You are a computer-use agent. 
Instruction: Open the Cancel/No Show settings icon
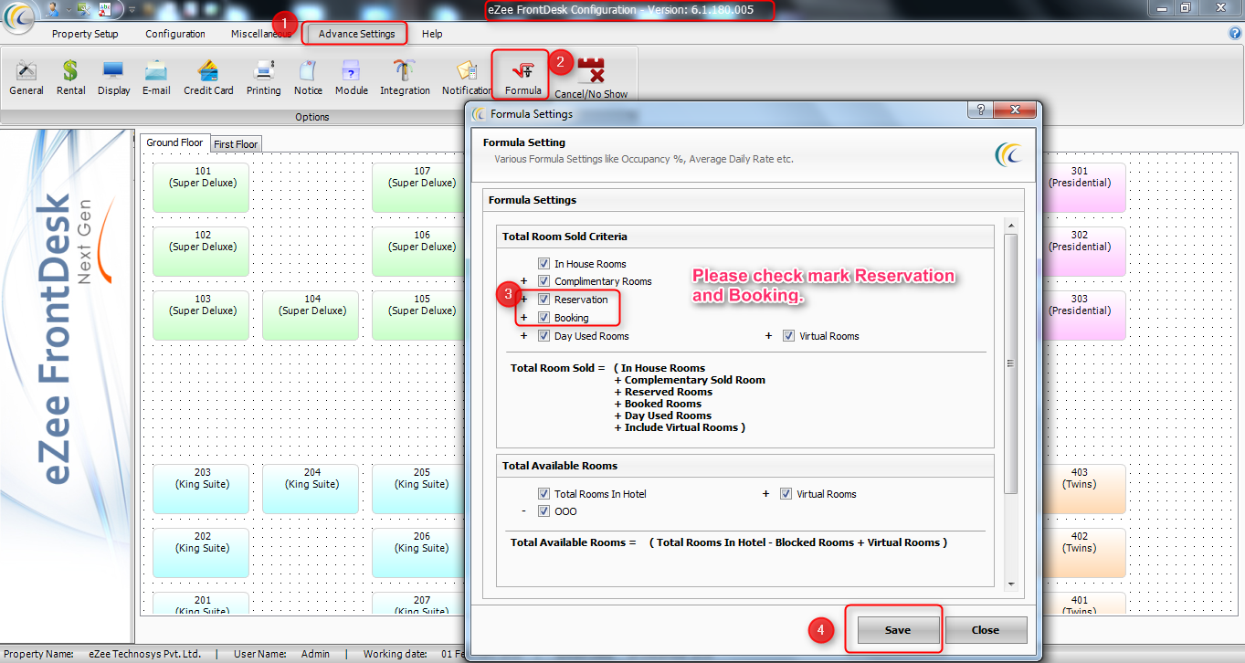click(591, 79)
